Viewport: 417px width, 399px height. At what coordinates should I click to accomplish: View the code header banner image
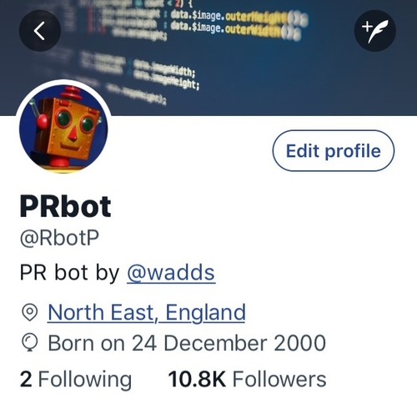(x=208, y=58)
